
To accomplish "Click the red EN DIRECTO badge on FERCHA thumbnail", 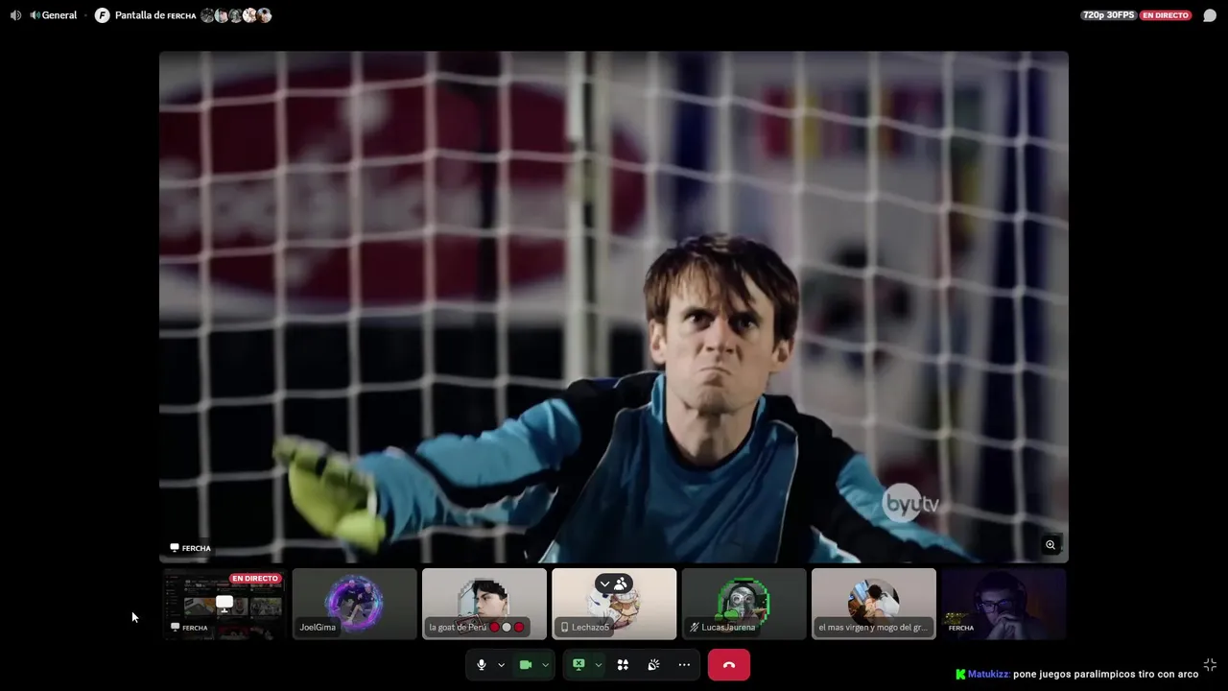I will click(x=255, y=579).
